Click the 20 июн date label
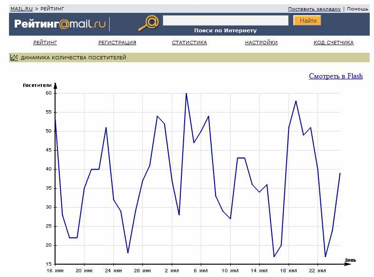Viewport: 374px width, 277px height. point(84,270)
